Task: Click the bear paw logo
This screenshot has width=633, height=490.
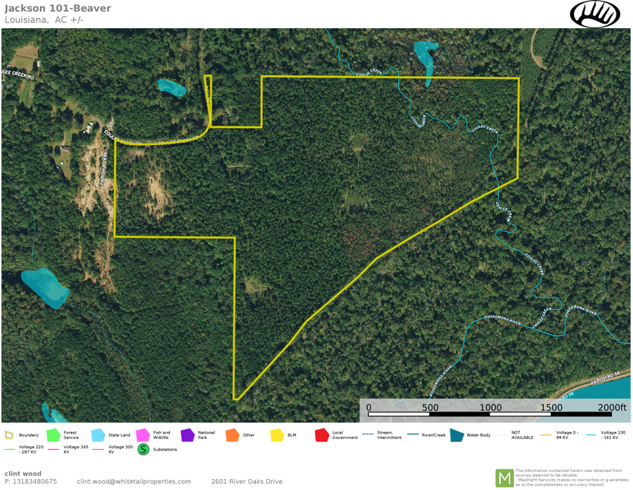Action: (x=595, y=13)
